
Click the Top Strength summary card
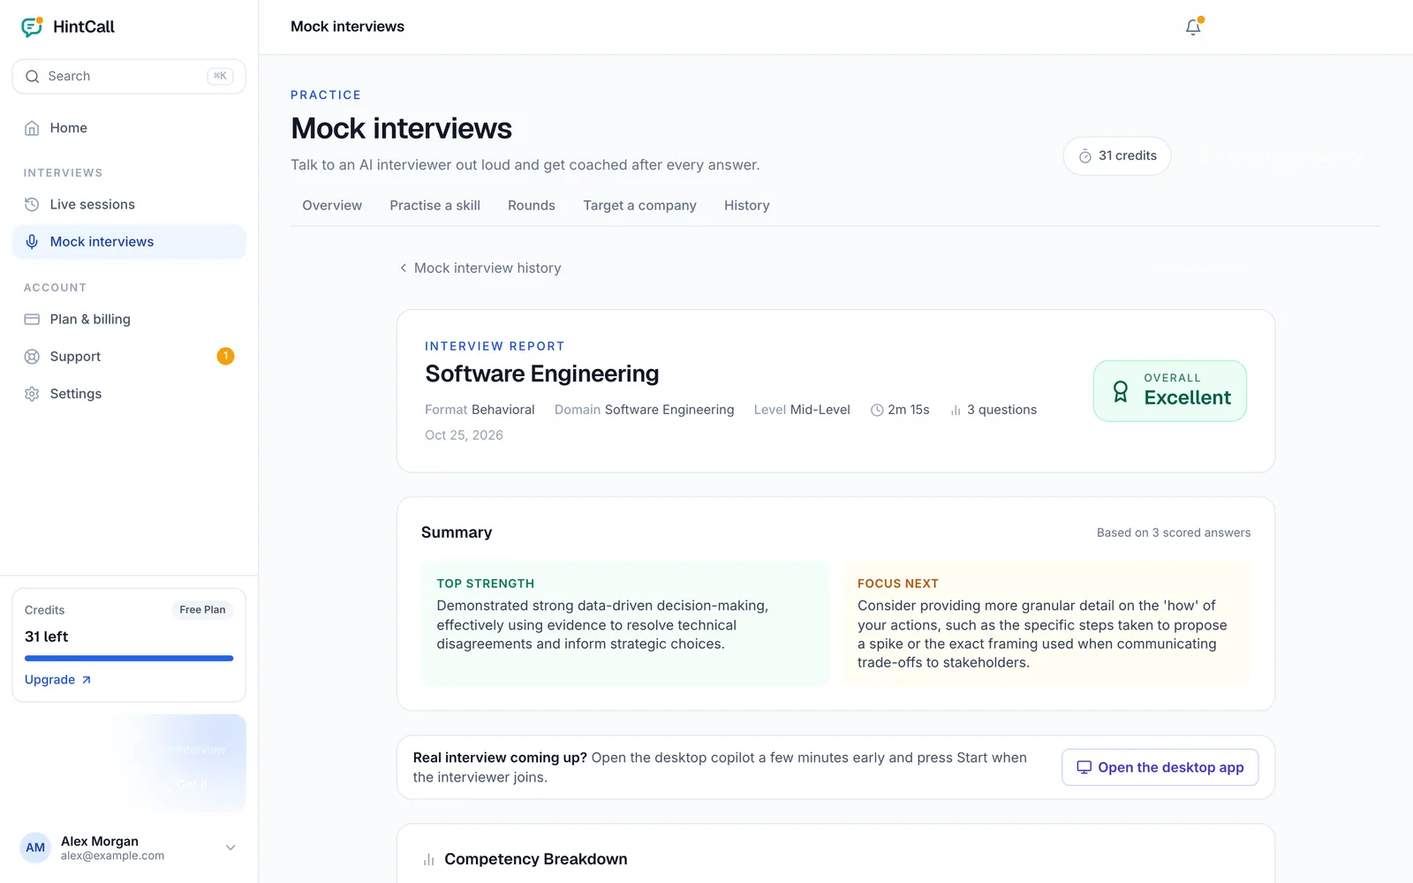point(625,624)
